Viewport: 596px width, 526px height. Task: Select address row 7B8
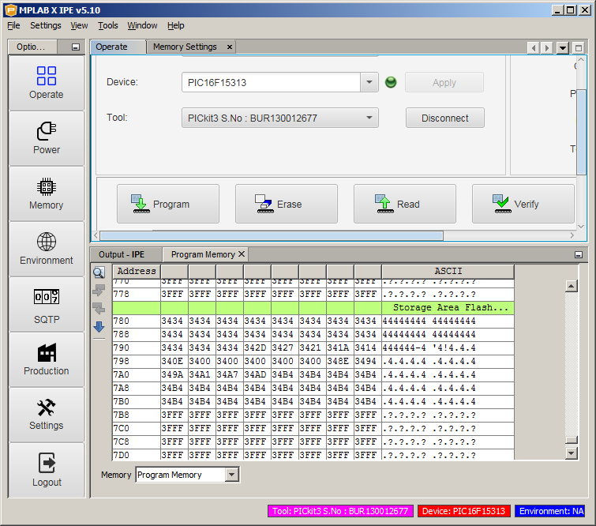(x=313, y=415)
